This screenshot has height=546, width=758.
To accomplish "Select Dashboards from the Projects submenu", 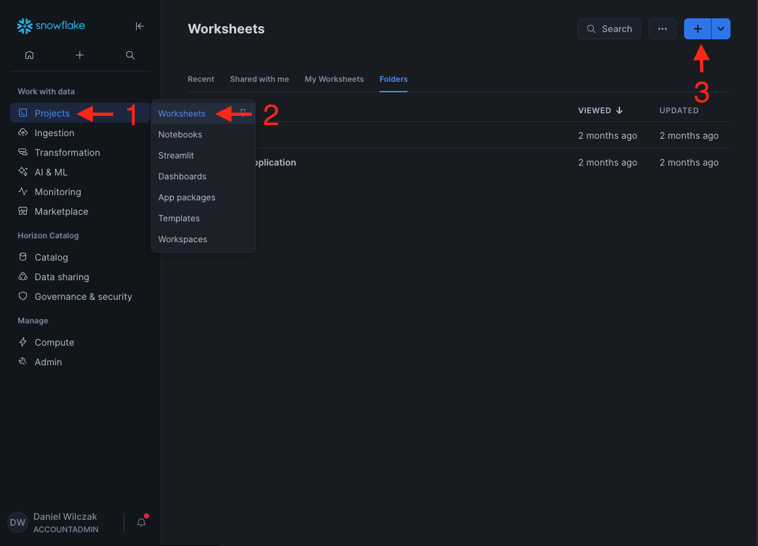I will (x=182, y=176).
